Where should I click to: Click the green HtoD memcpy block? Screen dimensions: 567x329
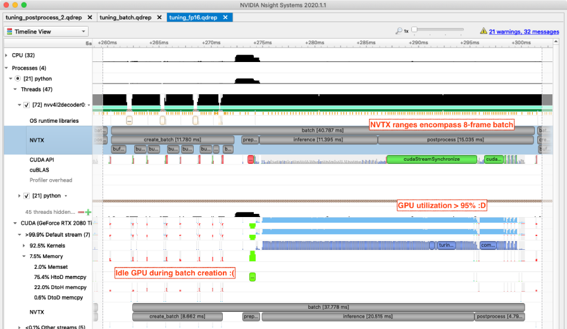pos(252,277)
